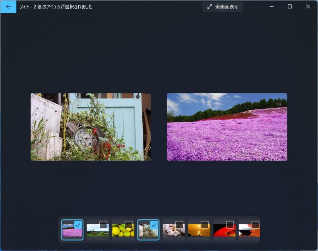
Task: Click the large garden clock photo
Action: click(91, 127)
